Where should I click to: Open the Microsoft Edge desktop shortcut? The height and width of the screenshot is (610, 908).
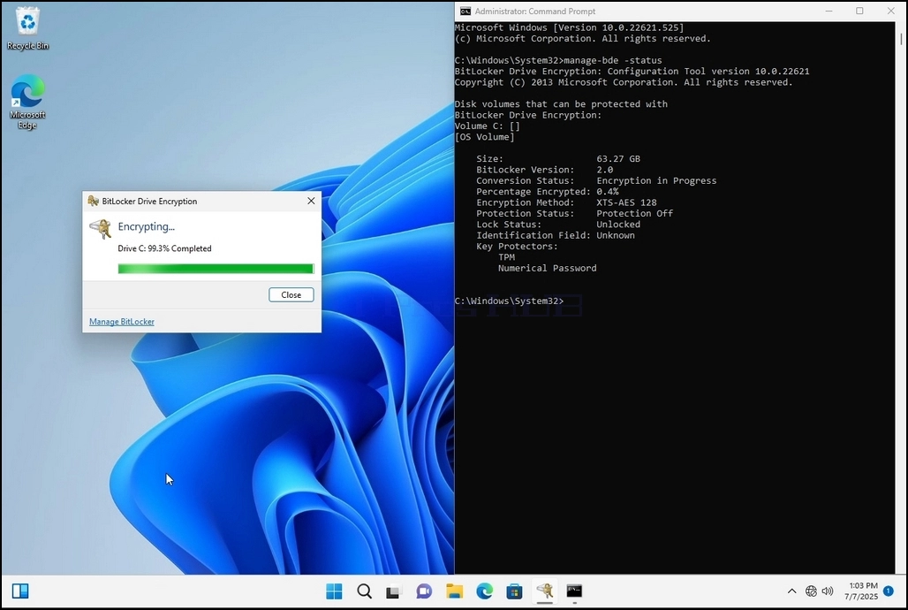pyautogui.click(x=27, y=102)
